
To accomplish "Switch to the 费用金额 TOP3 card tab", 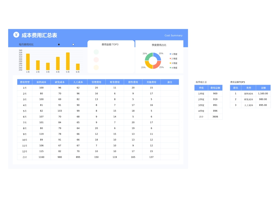I will coord(111,44).
